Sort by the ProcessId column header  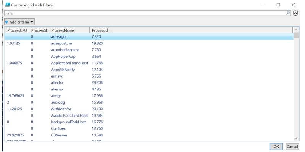pos(100,30)
